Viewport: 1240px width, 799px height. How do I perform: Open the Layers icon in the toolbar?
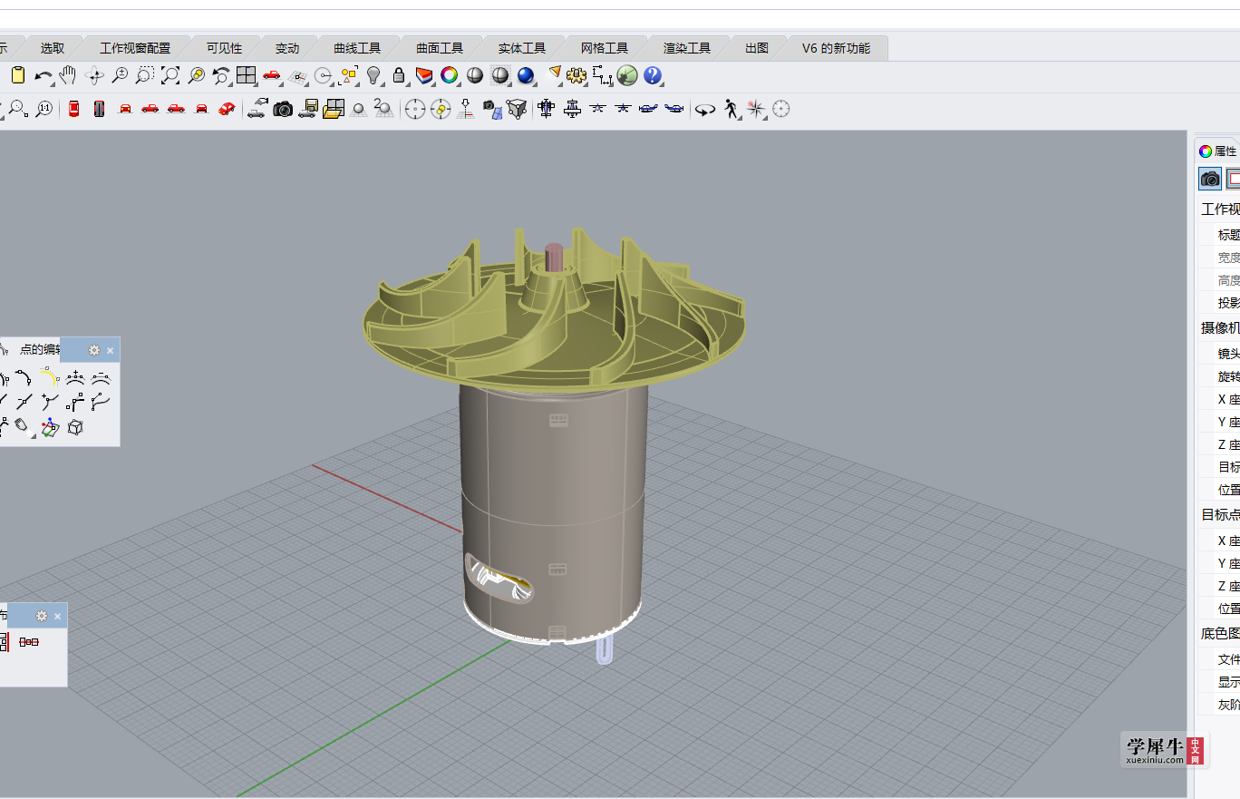[424, 75]
